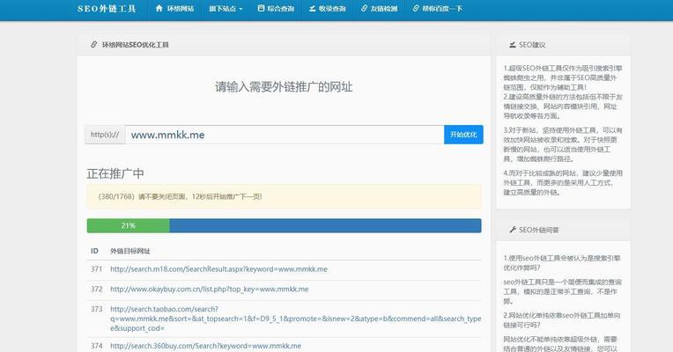Screen dimensions: 673x352
Task: Click row ID 374
Action: (x=97, y=346)
